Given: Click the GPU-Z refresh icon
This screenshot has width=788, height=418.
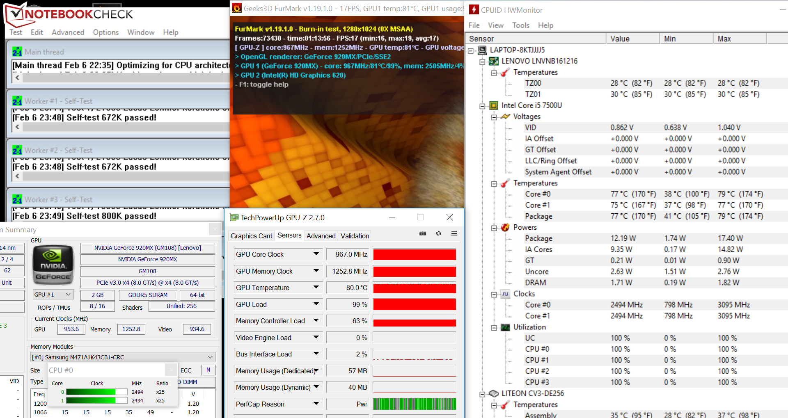Looking at the screenshot, I should (438, 233).
